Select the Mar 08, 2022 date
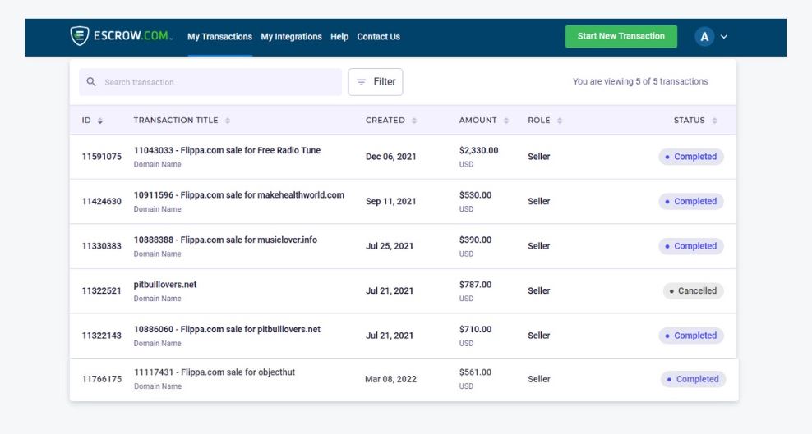This screenshot has width=812, height=434. point(390,379)
